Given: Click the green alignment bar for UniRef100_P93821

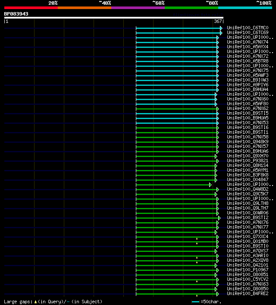Looking at the screenshot, I should tap(176, 161).
